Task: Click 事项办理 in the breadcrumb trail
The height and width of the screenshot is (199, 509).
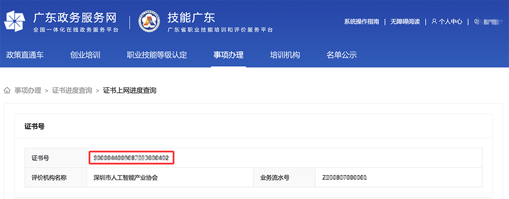Action: click(x=28, y=91)
